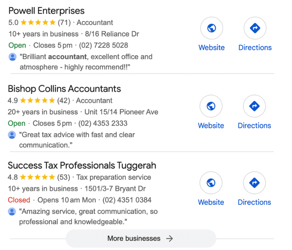Click the More businesses arrow icon

tap(170, 239)
